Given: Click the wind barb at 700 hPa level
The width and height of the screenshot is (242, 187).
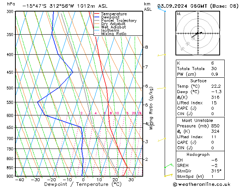Looking at the screenshot, I should pyautogui.click(x=162, y=139).
